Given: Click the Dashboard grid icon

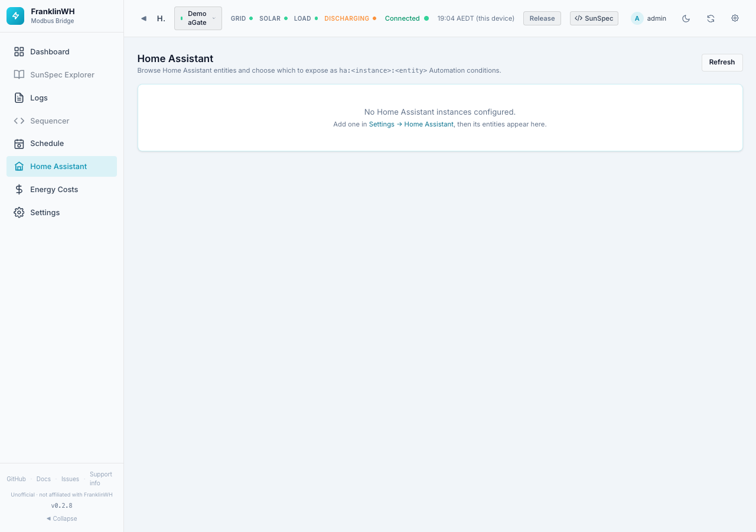Looking at the screenshot, I should [19, 51].
